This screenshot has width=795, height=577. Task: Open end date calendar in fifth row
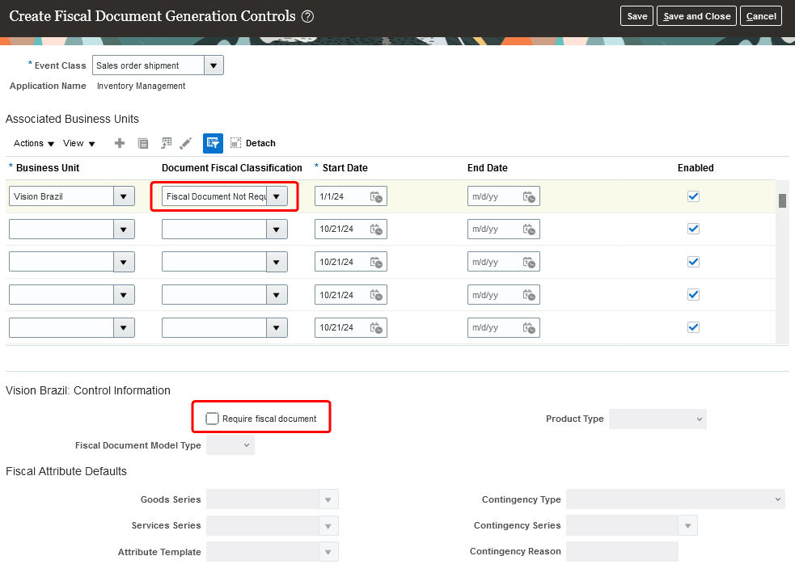click(x=529, y=328)
